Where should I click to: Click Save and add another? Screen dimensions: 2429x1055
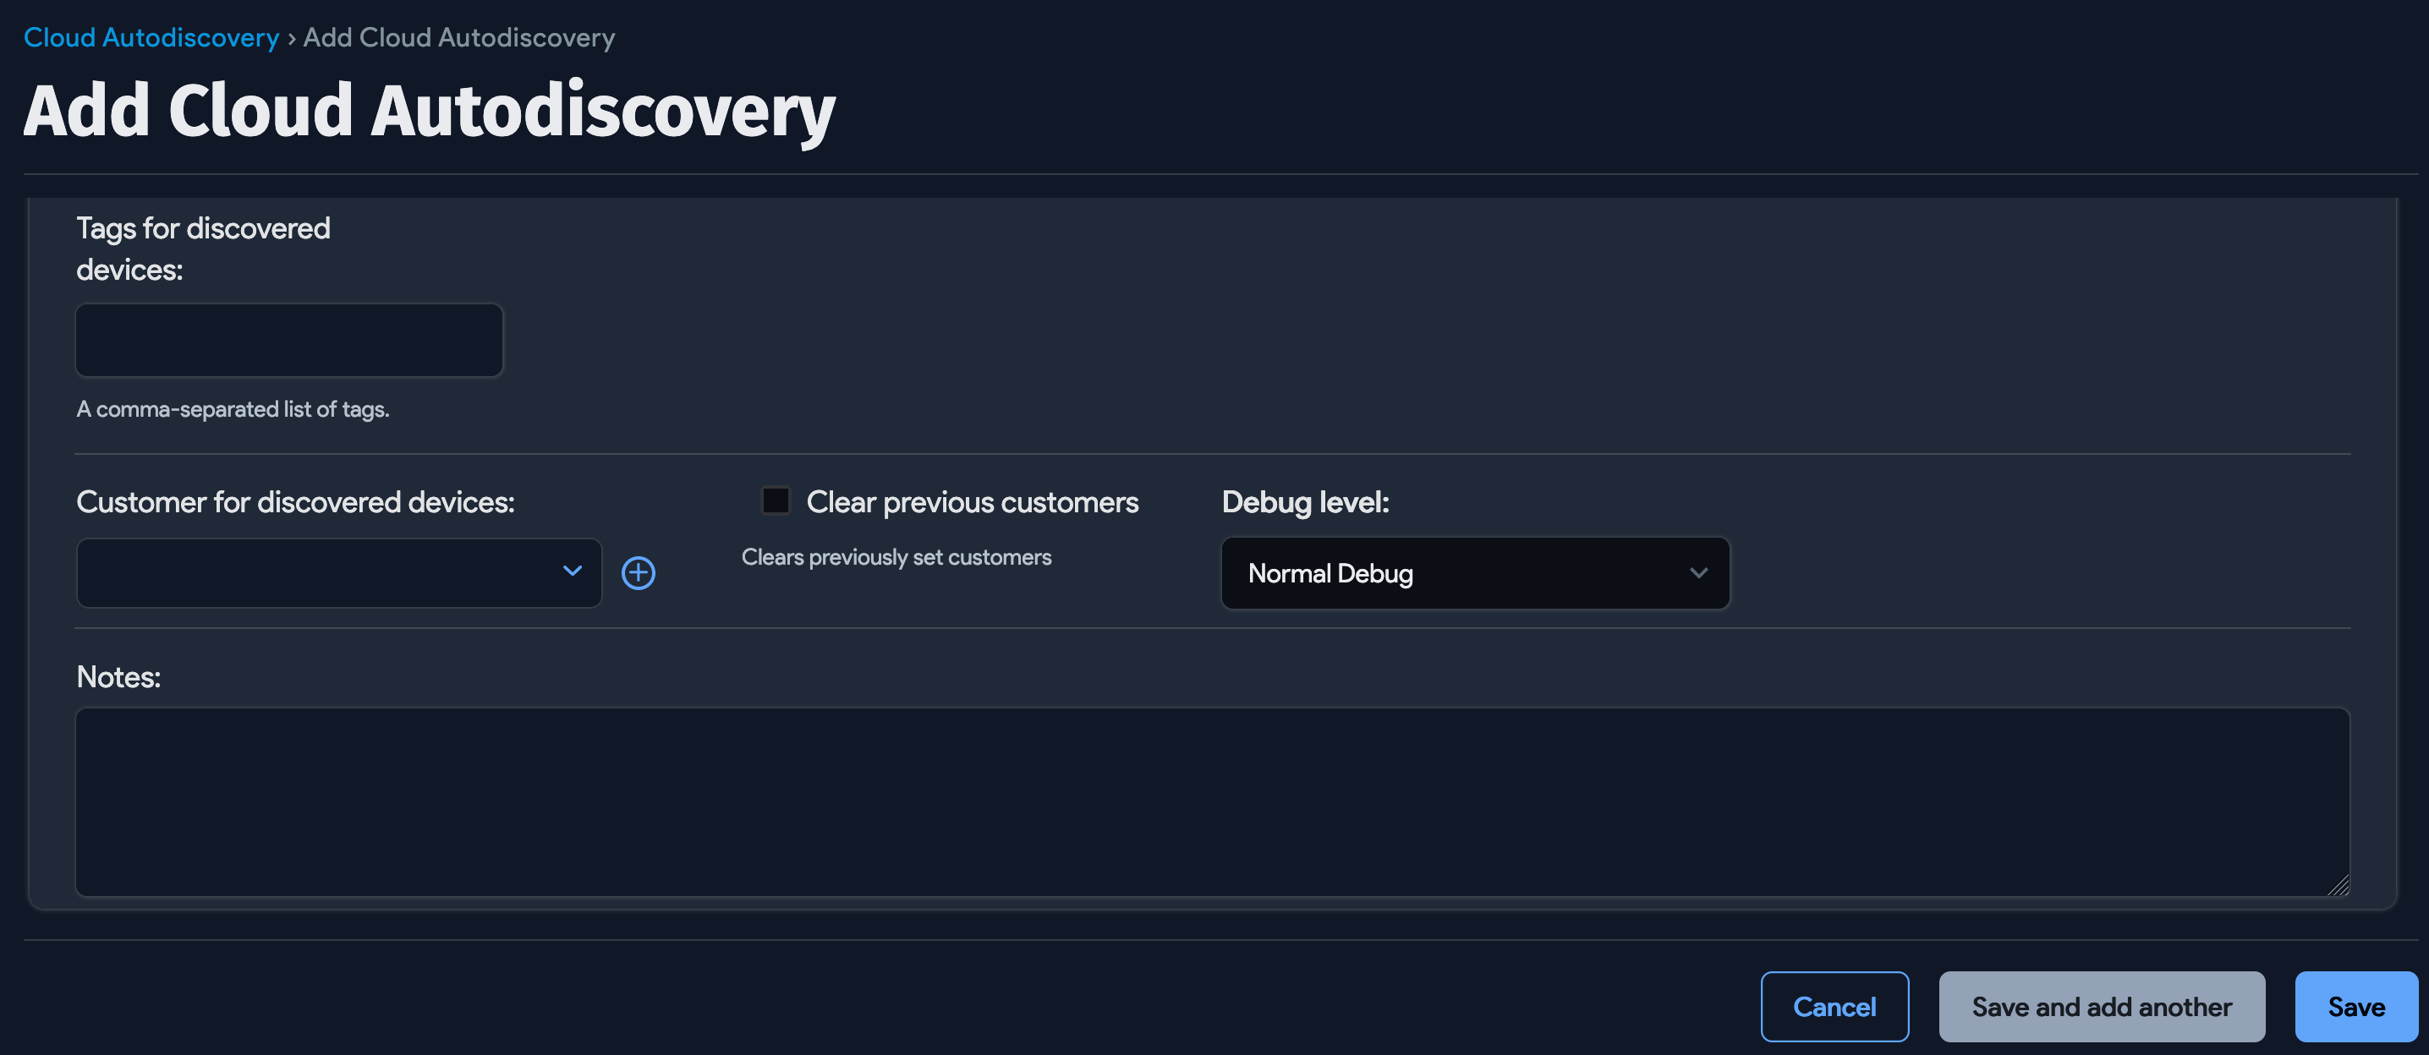pos(2102,1006)
